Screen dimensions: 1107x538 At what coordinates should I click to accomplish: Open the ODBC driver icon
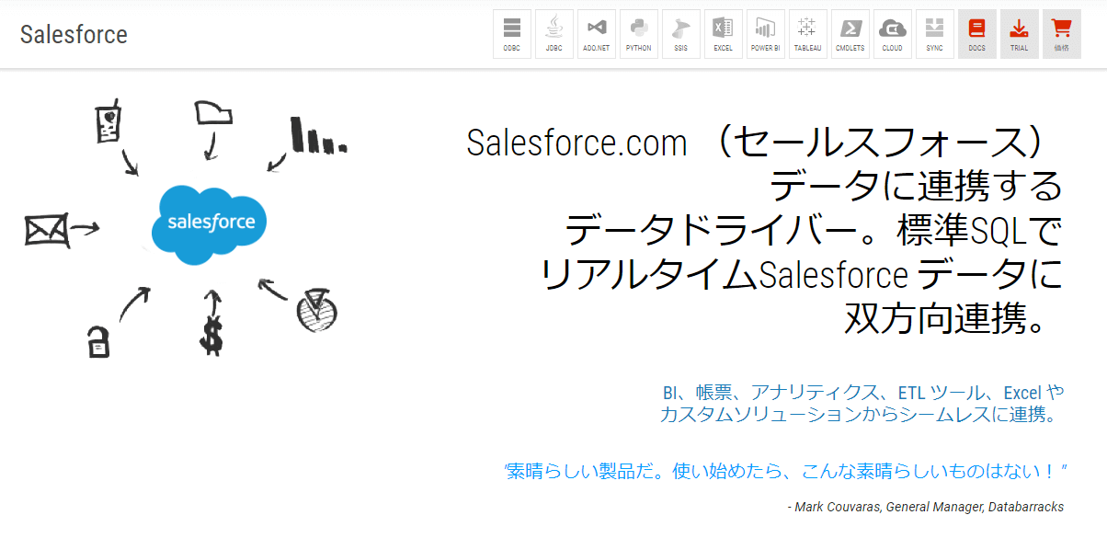512,34
